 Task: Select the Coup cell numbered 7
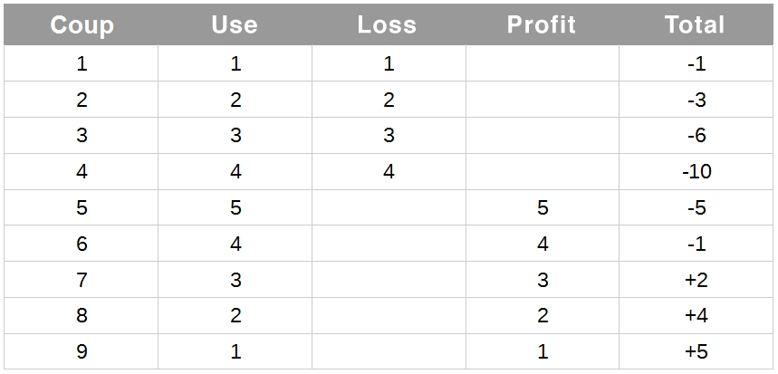(82, 280)
